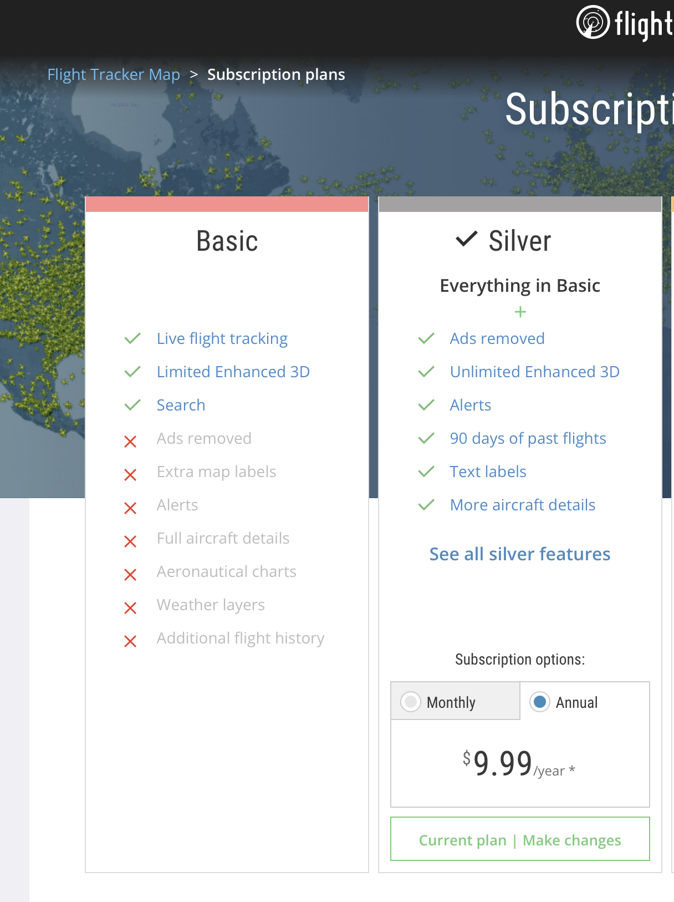Click the checkmark icon beside Silver heading
The width and height of the screenshot is (674, 902).
click(466, 240)
